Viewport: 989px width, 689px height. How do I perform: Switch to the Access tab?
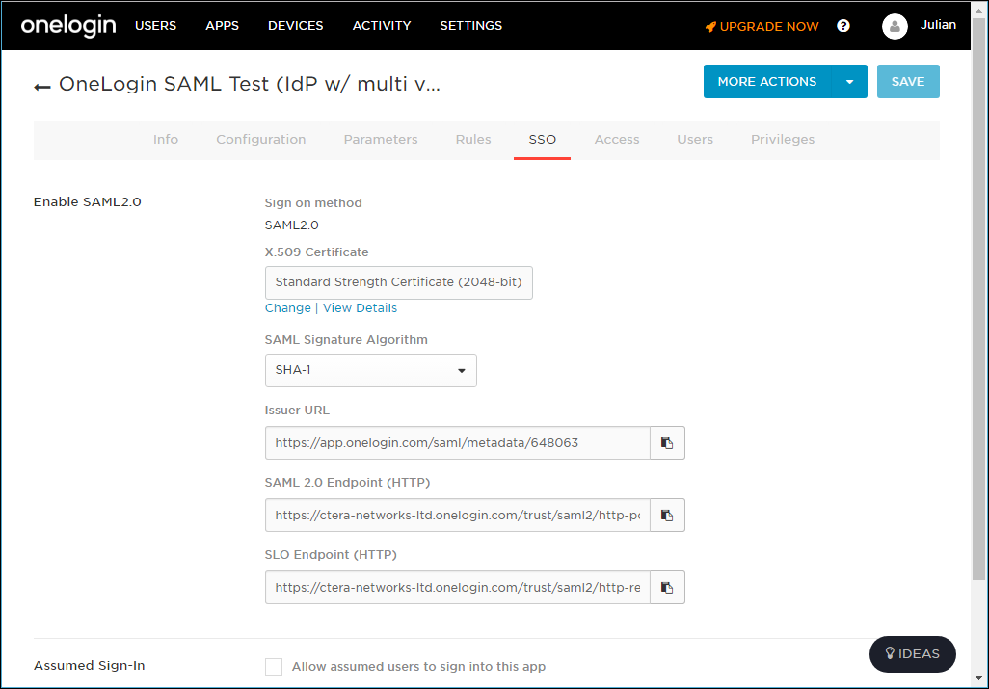(x=617, y=140)
